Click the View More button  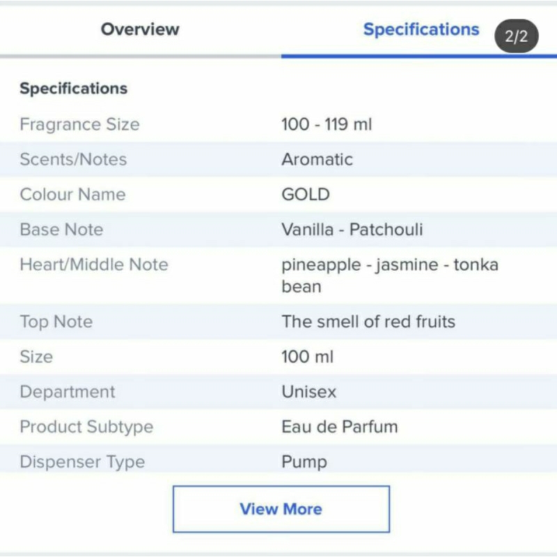pyautogui.click(x=281, y=509)
